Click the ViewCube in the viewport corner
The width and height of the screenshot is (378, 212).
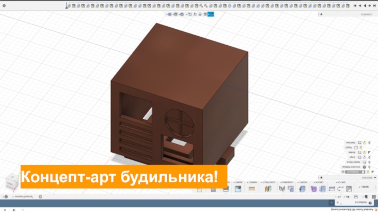pos(10,181)
